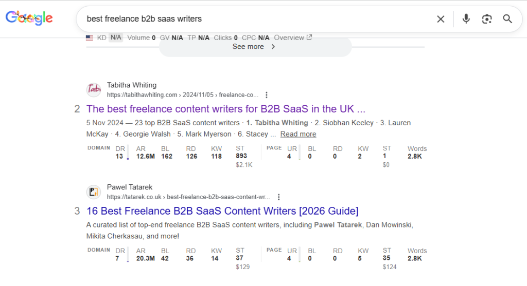Click the 'GV N/A' metric
This screenshot has width=527, height=286.
(171, 37)
